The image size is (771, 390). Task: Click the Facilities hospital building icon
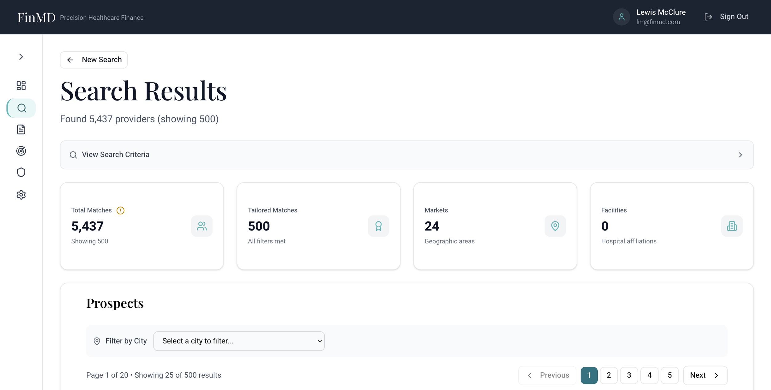pyautogui.click(x=732, y=226)
